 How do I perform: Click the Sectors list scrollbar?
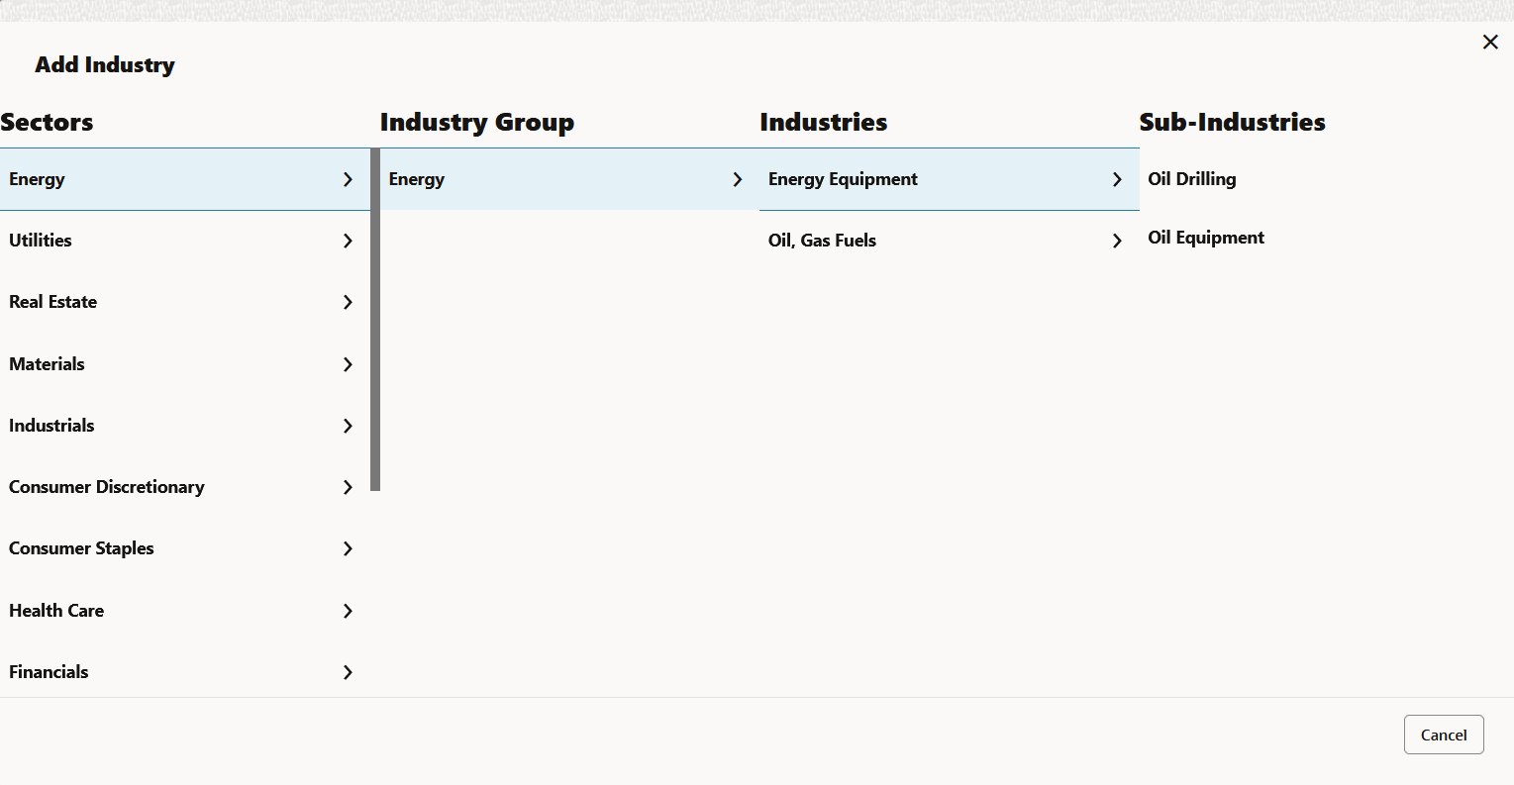(x=375, y=320)
